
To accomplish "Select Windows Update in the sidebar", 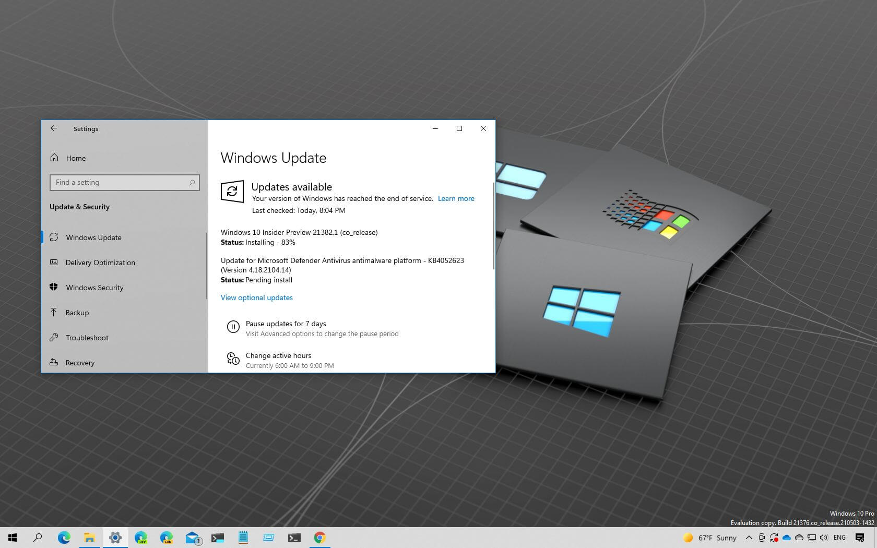I will point(93,237).
